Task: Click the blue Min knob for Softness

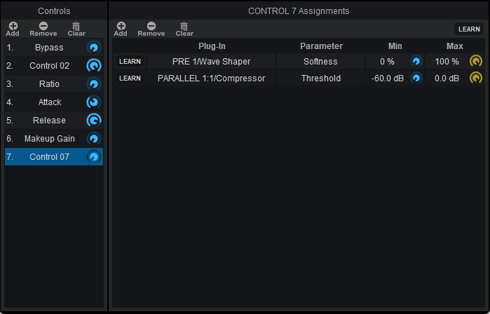Action: point(416,61)
